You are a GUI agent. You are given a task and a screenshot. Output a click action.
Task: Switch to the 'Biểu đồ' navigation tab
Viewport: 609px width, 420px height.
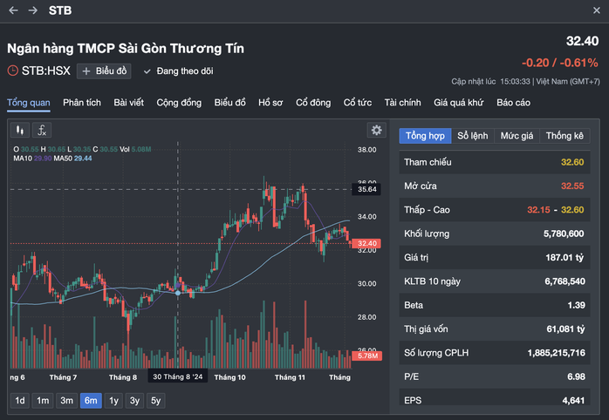230,103
